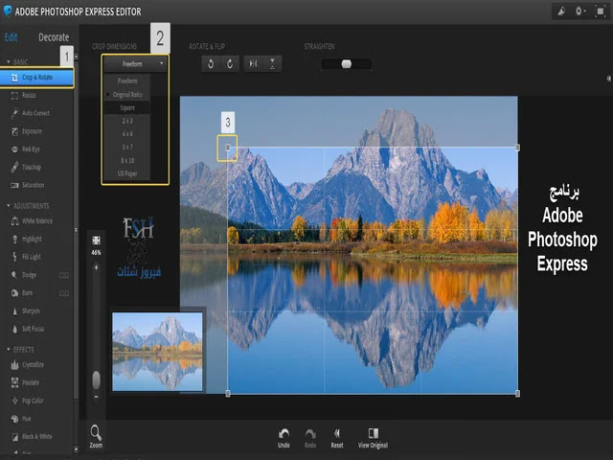The image size is (613, 460).
Task: Choose 5 x 7 crop ratio
Action: 127,147
